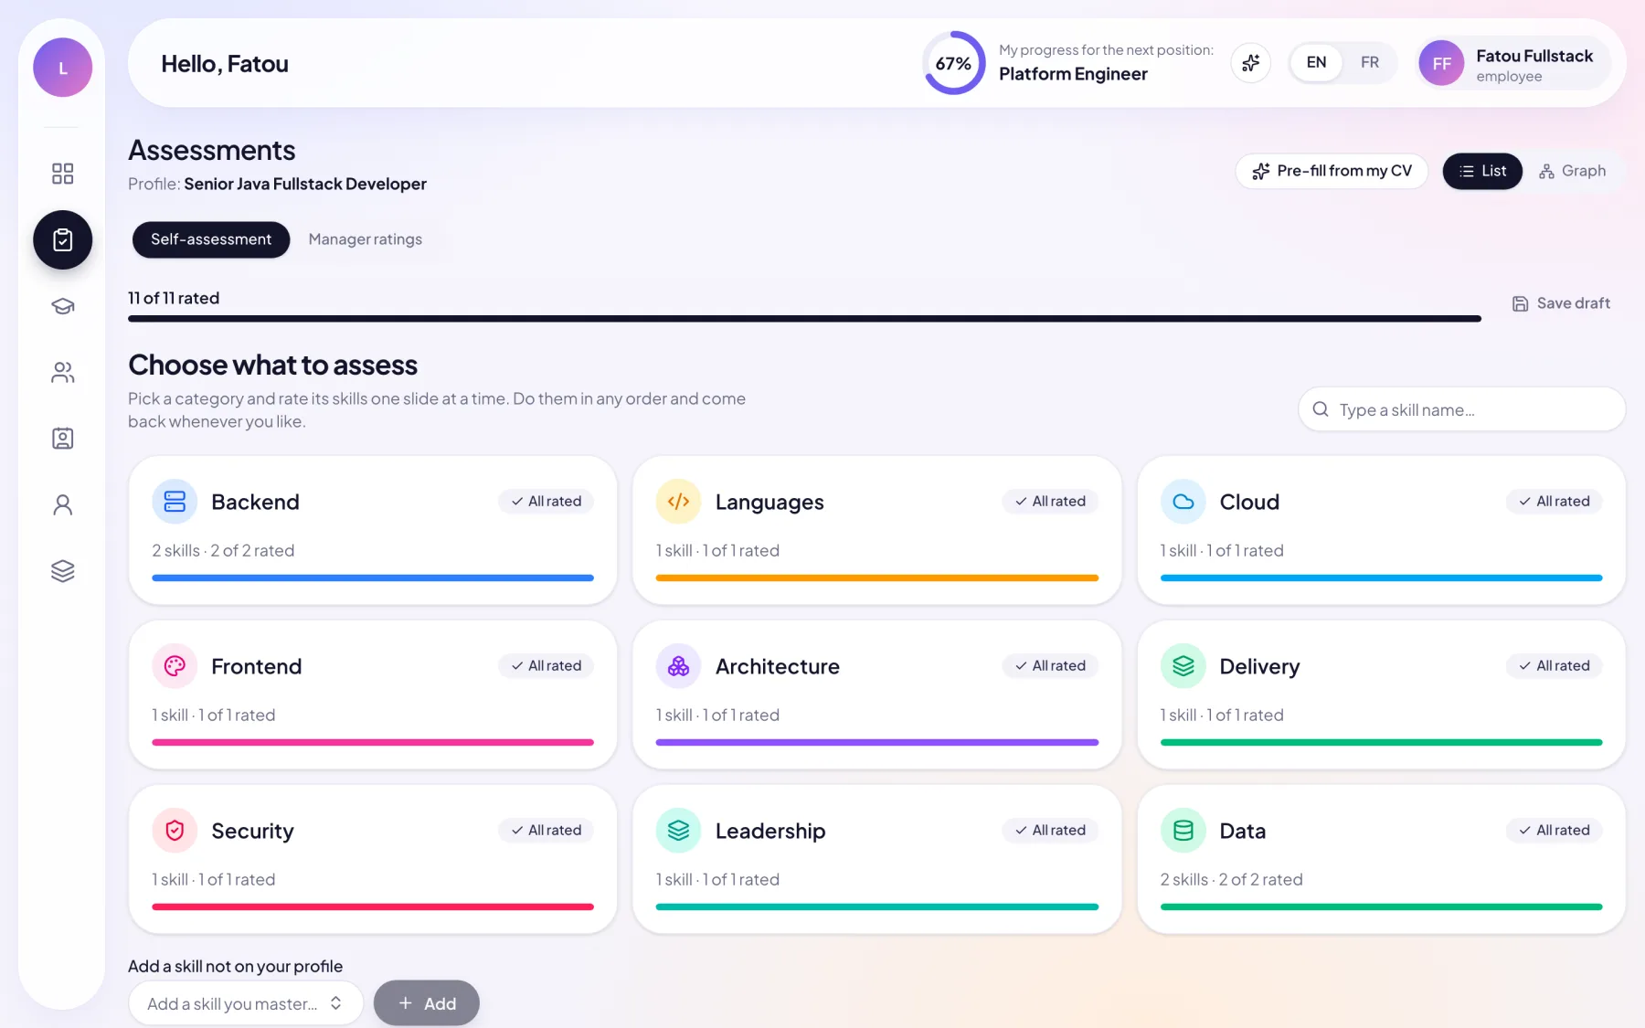Click the Data database icon
This screenshot has width=1645, height=1028.
coord(1183,831)
